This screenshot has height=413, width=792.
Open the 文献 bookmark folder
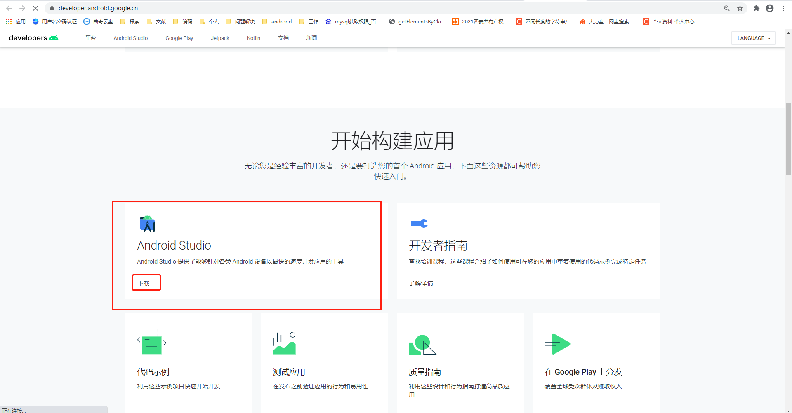tap(156, 21)
